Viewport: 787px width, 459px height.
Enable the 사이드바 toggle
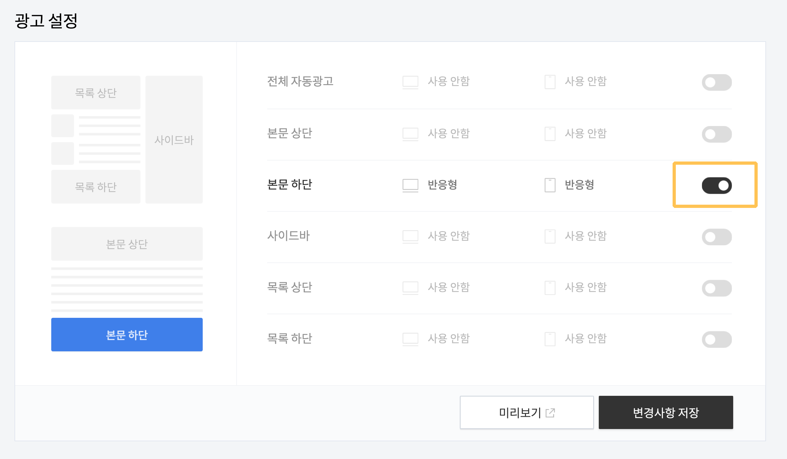click(717, 237)
